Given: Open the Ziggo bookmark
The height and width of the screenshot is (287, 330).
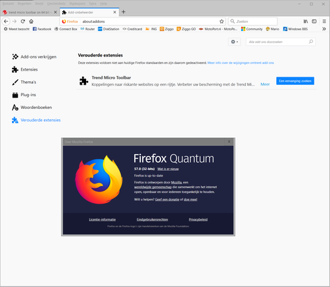Looking at the screenshot, I should (167, 29).
